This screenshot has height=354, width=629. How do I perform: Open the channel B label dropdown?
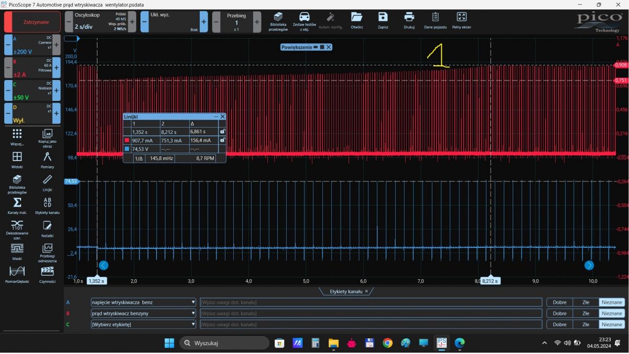click(193, 313)
